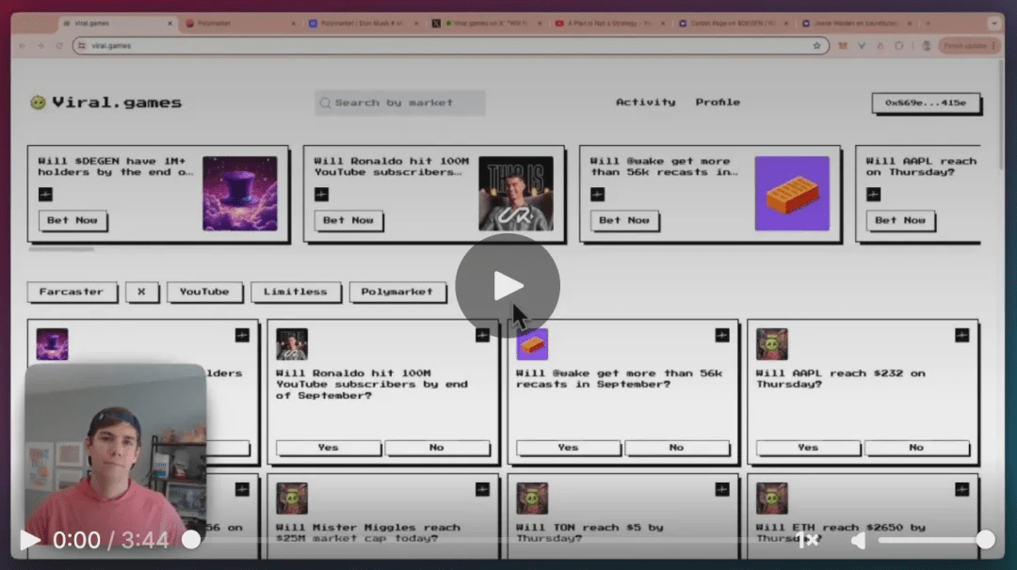Filter markets by Farcaster
This screenshot has width=1017, height=570.
72,293
